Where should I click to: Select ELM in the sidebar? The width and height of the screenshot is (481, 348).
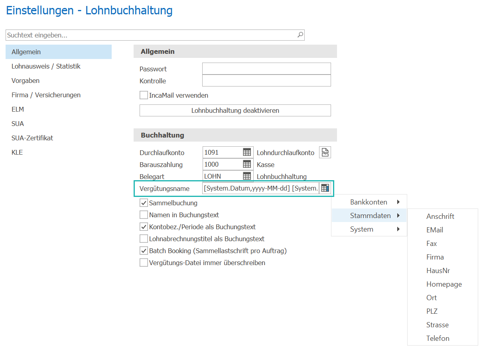click(x=59, y=109)
